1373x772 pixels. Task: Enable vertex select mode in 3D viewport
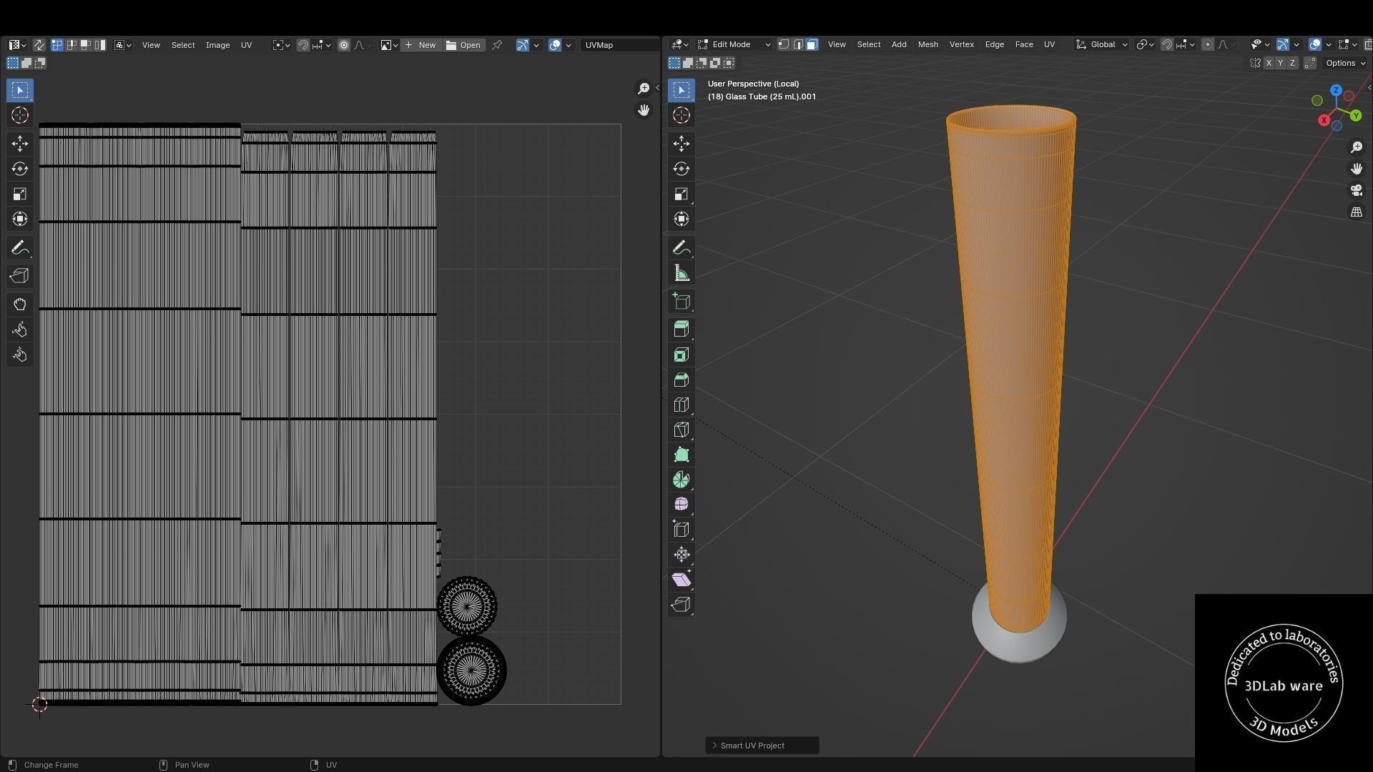pos(784,44)
